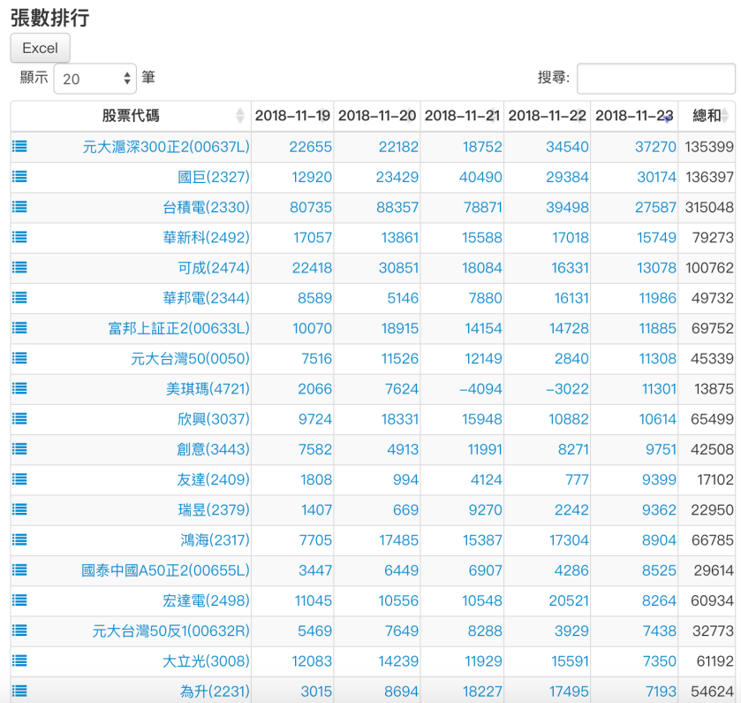Click list icon beside 元大台灣50(0050)
The width and height of the screenshot is (741, 703).
(19, 358)
